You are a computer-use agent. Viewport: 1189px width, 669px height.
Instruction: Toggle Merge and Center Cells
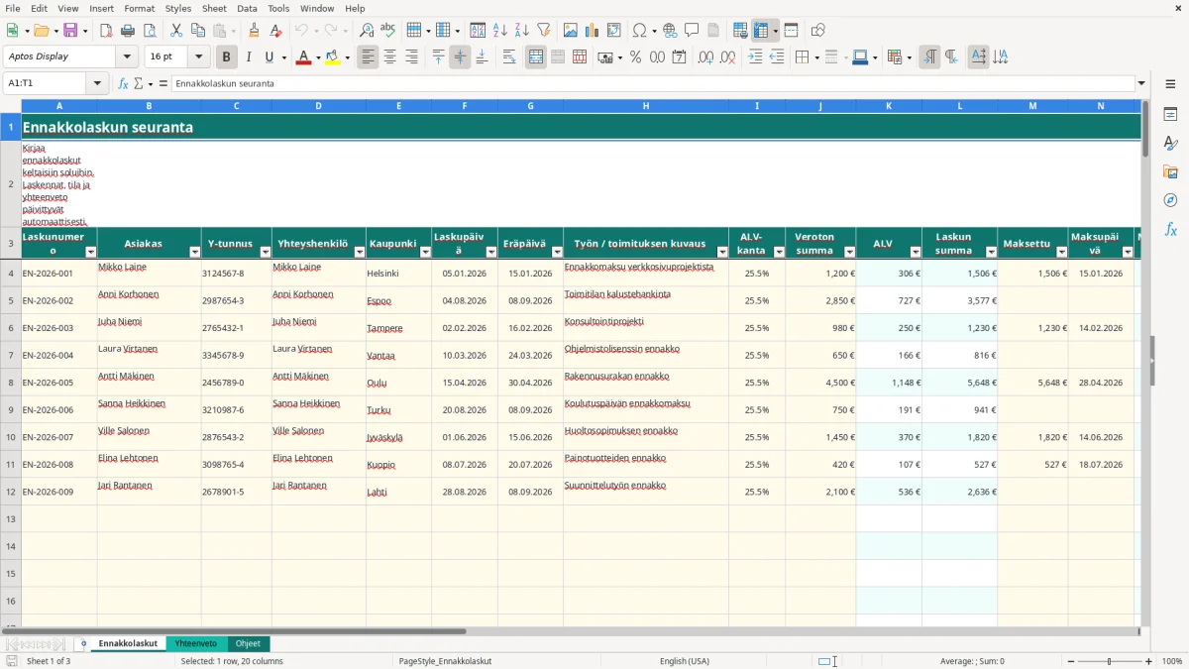536,57
